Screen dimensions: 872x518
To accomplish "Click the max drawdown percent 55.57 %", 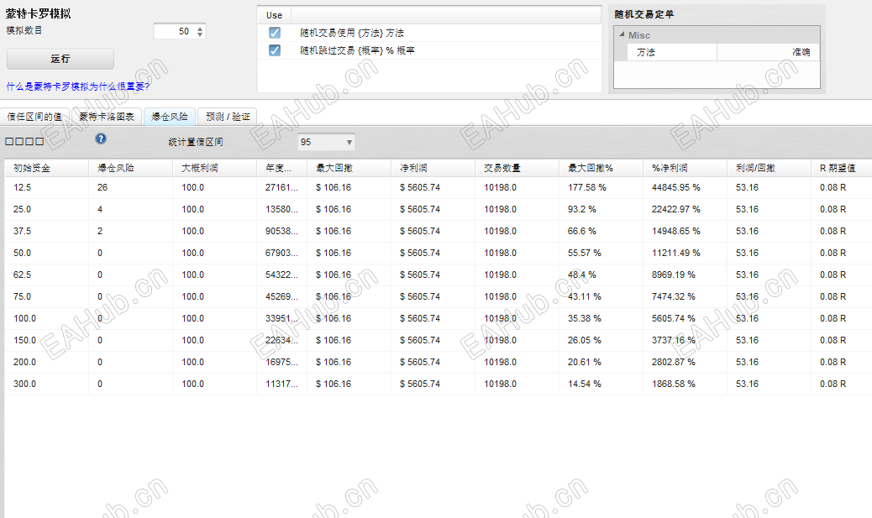I will pos(584,253).
